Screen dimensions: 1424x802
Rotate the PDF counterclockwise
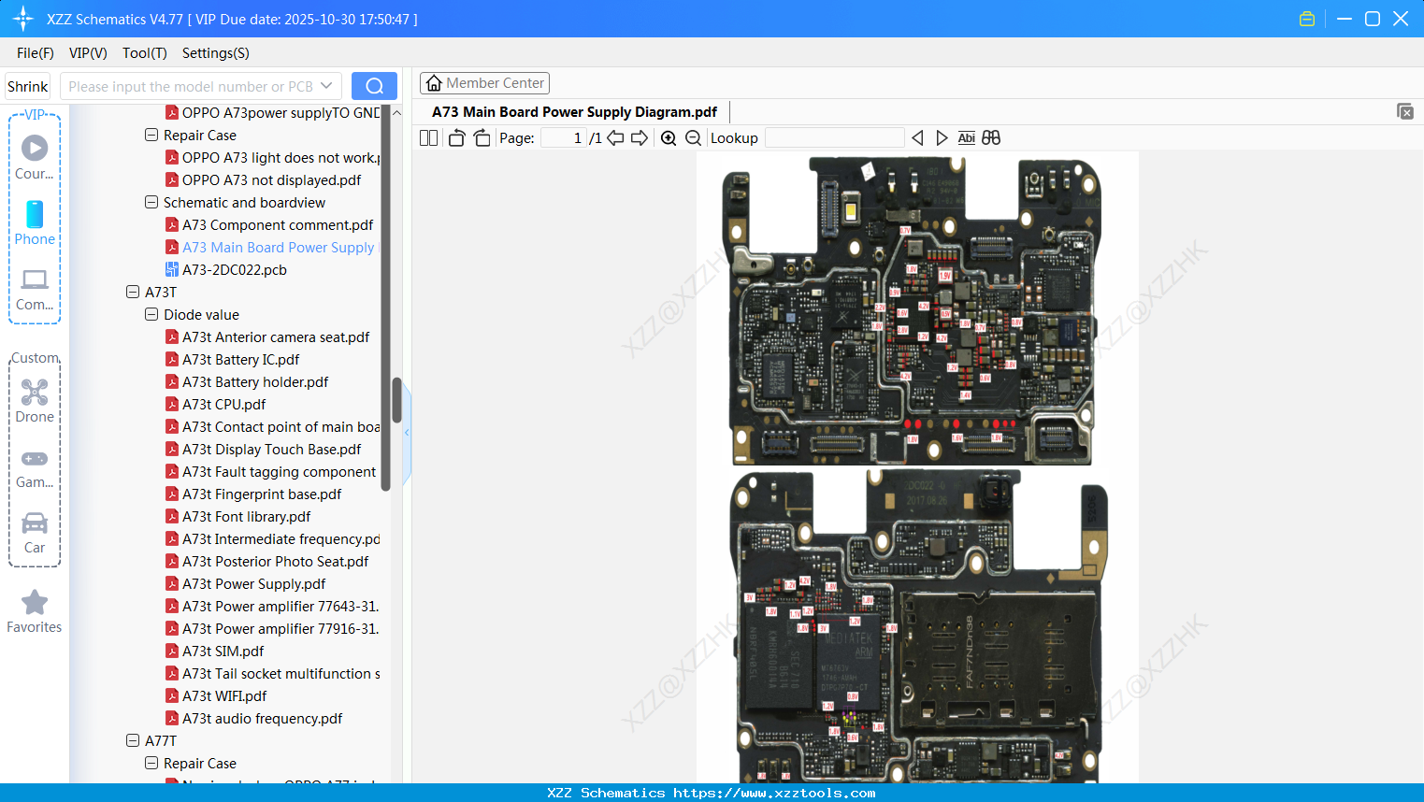tap(455, 137)
